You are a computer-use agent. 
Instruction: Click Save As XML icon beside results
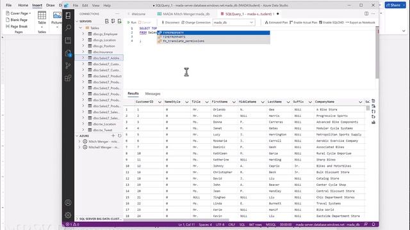coord(373,116)
